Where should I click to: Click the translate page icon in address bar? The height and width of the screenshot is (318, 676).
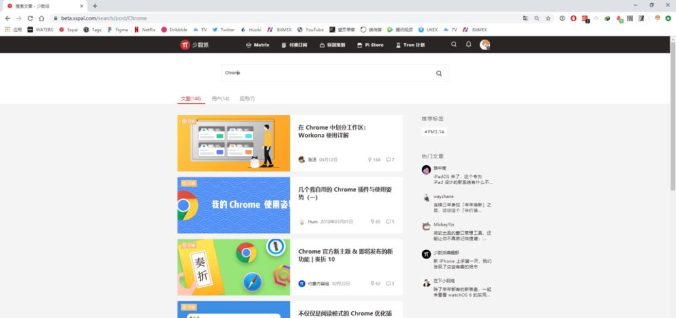coord(526,19)
